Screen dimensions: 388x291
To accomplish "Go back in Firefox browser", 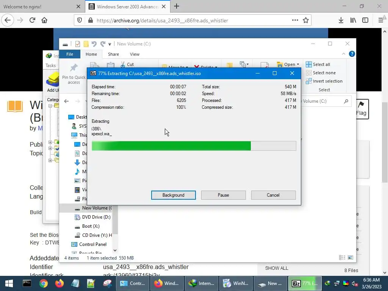I will pyautogui.click(x=8, y=20).
